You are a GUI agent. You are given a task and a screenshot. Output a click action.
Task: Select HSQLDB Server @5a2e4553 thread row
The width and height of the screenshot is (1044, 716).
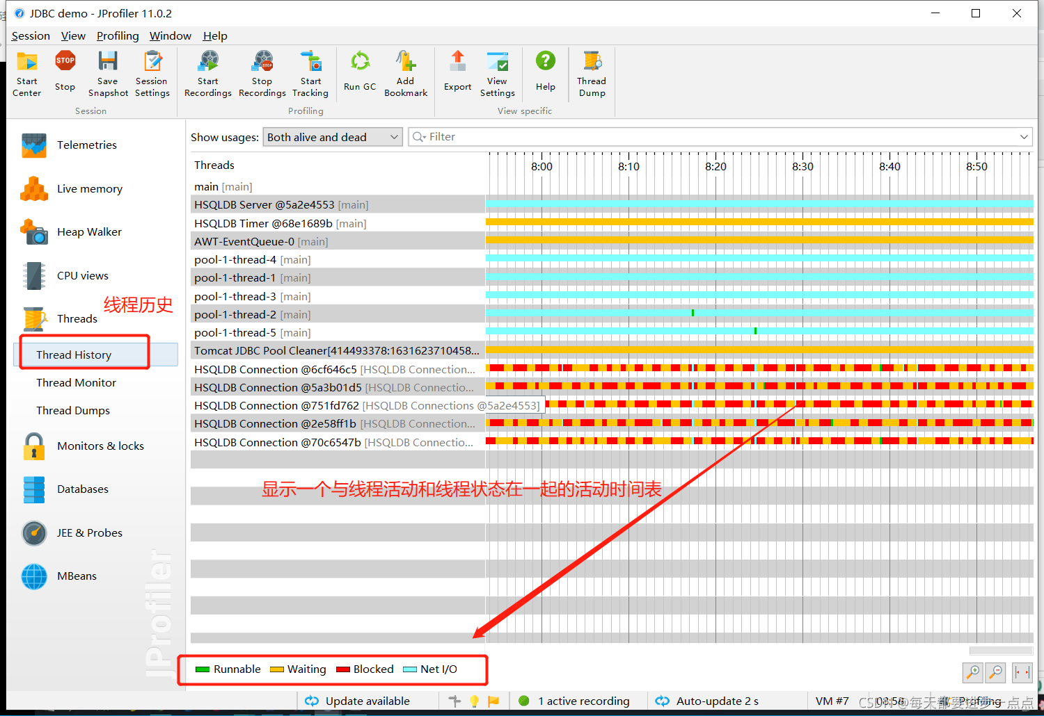tap(338, 204)
